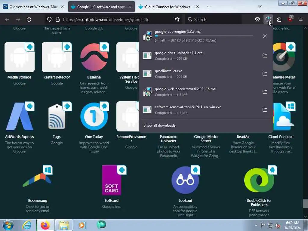Switch to Cloud Connect for Windows tab
308x231 pixels.
pos(169,7)
